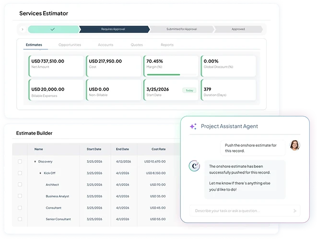
Task: Select the Requires Approval stage
Action: pos(113,29)
